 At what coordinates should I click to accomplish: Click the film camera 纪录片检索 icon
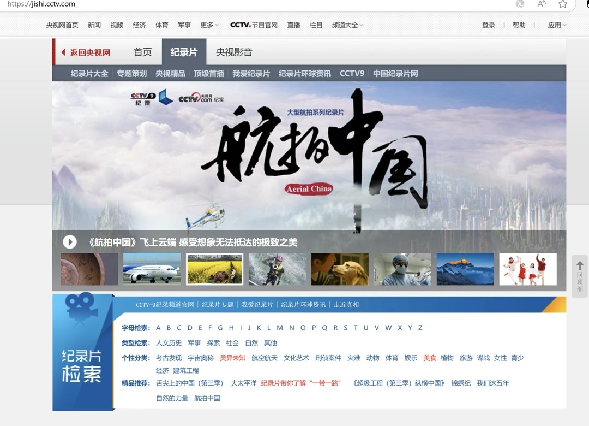pos(81,308)
